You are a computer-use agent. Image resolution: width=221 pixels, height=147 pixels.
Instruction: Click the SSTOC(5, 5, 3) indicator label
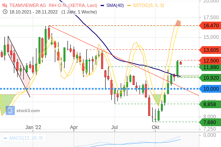click(149, 5)
